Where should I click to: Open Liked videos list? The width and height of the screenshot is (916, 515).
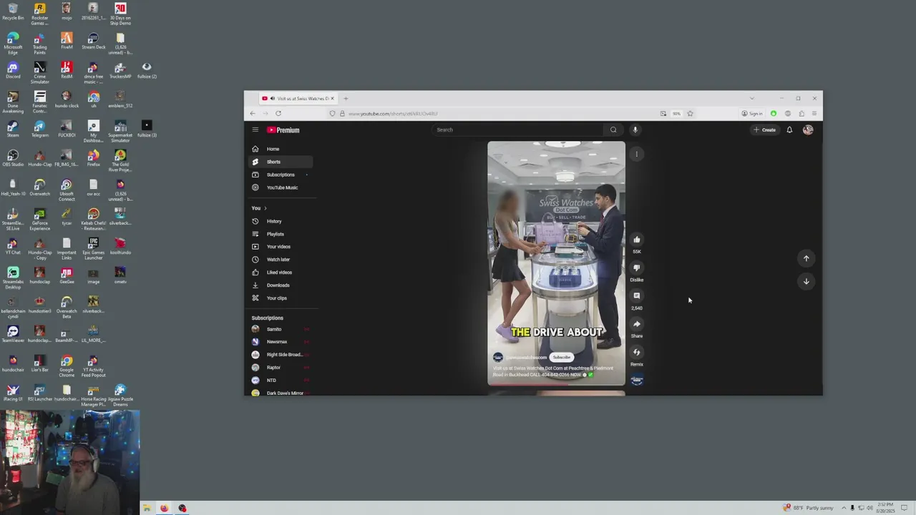tap(281, 273)
